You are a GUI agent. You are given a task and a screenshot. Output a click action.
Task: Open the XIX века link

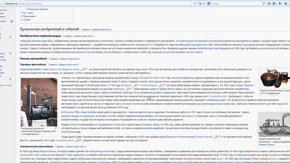click(x=127, y=104)
